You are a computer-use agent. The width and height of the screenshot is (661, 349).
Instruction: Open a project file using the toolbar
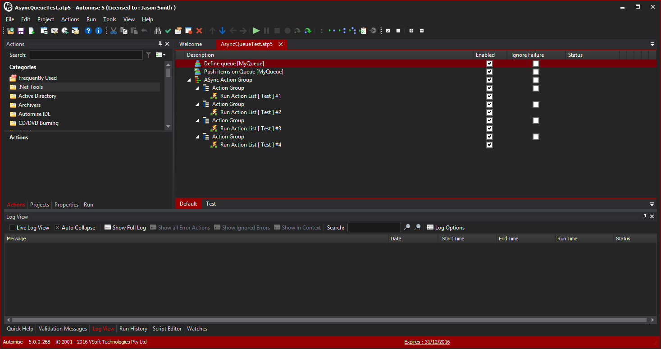click(10, 31)
